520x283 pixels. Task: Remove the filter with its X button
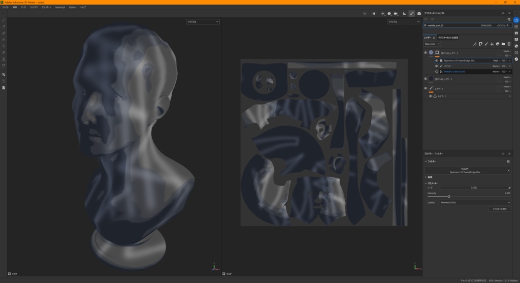point(508,171)
